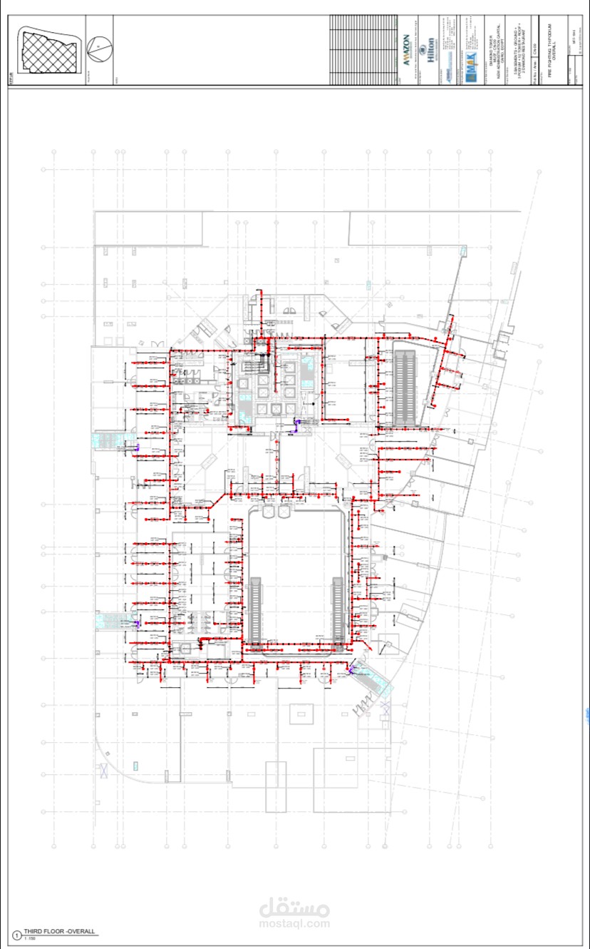590x949 pixels.
Task: Click the contractor logo below Hilton
Action: pos(448,68)
